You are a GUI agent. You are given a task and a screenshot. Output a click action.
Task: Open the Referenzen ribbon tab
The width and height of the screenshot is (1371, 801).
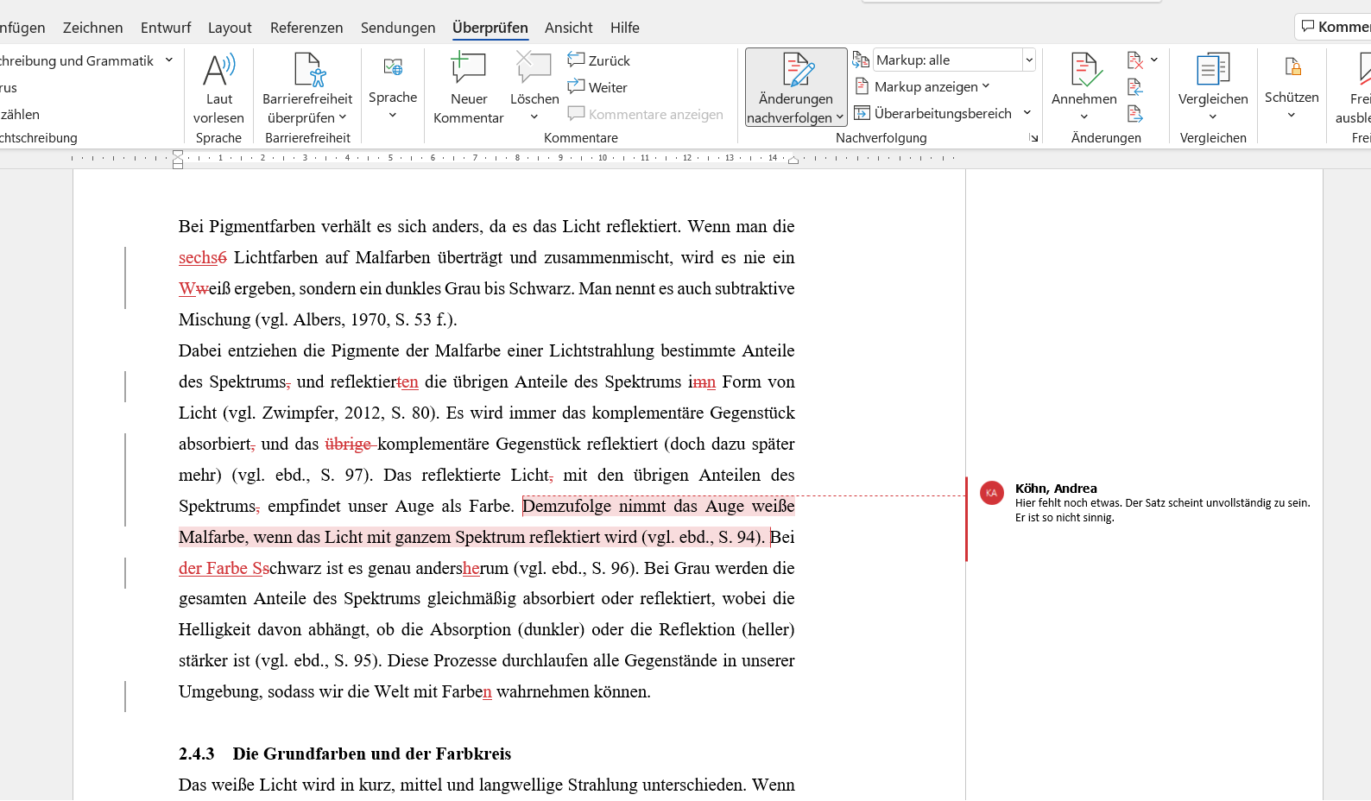pos(306,28)
